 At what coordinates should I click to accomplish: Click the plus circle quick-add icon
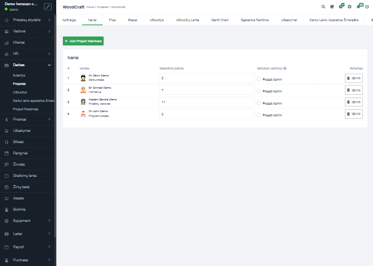(x=350, y=7)
